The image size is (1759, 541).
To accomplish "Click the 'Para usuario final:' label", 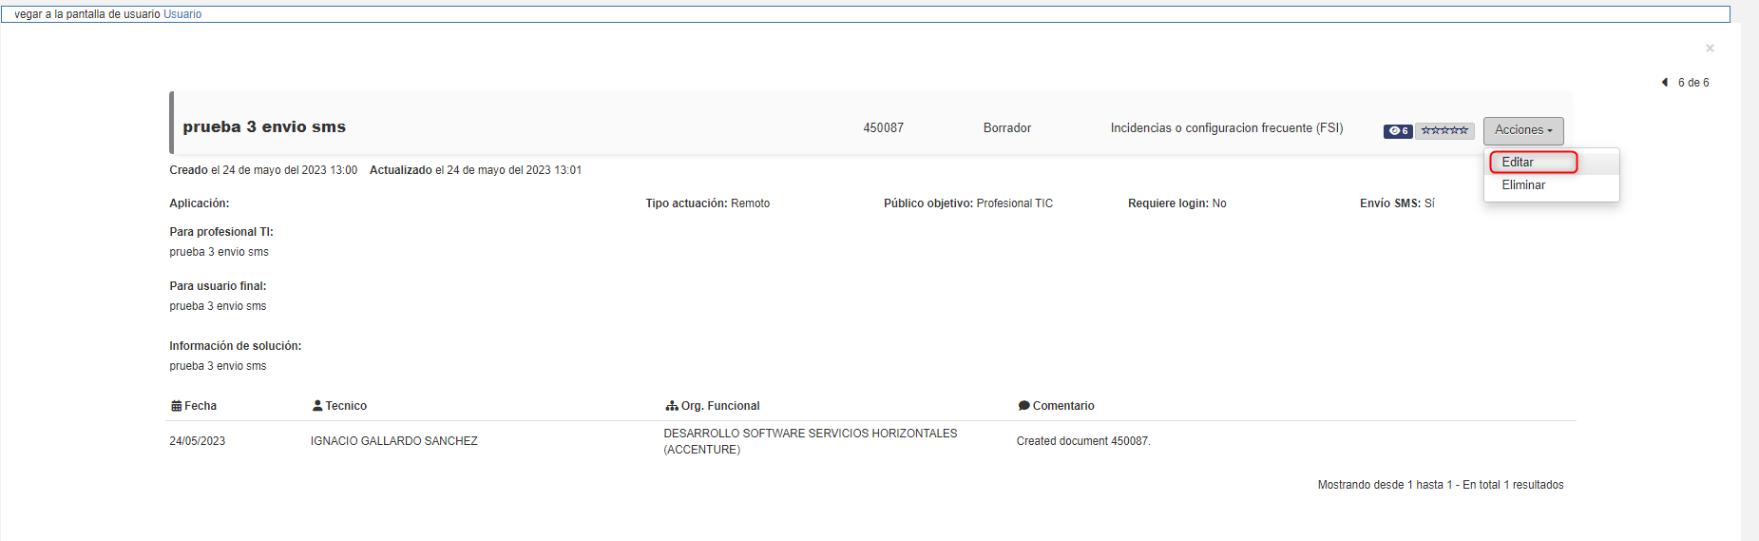I will (218, 286).
